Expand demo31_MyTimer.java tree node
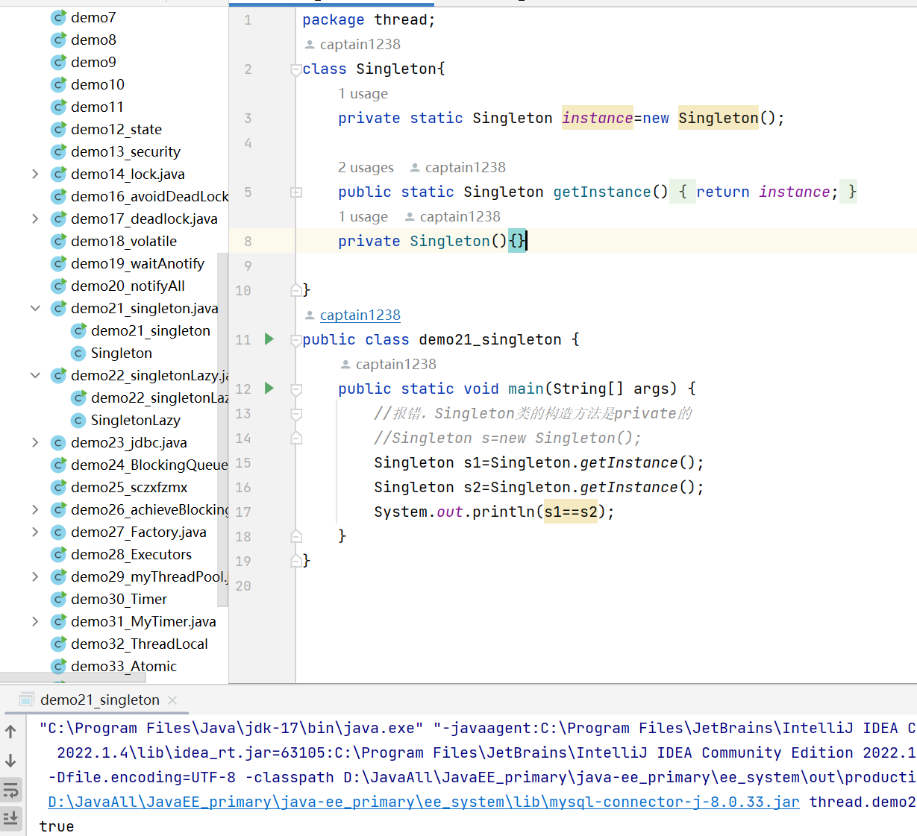 coord(35,621)
